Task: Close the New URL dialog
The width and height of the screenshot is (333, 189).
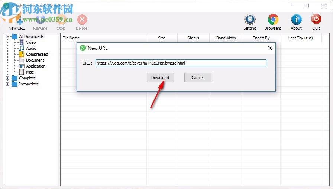Action: coord(270,48)
